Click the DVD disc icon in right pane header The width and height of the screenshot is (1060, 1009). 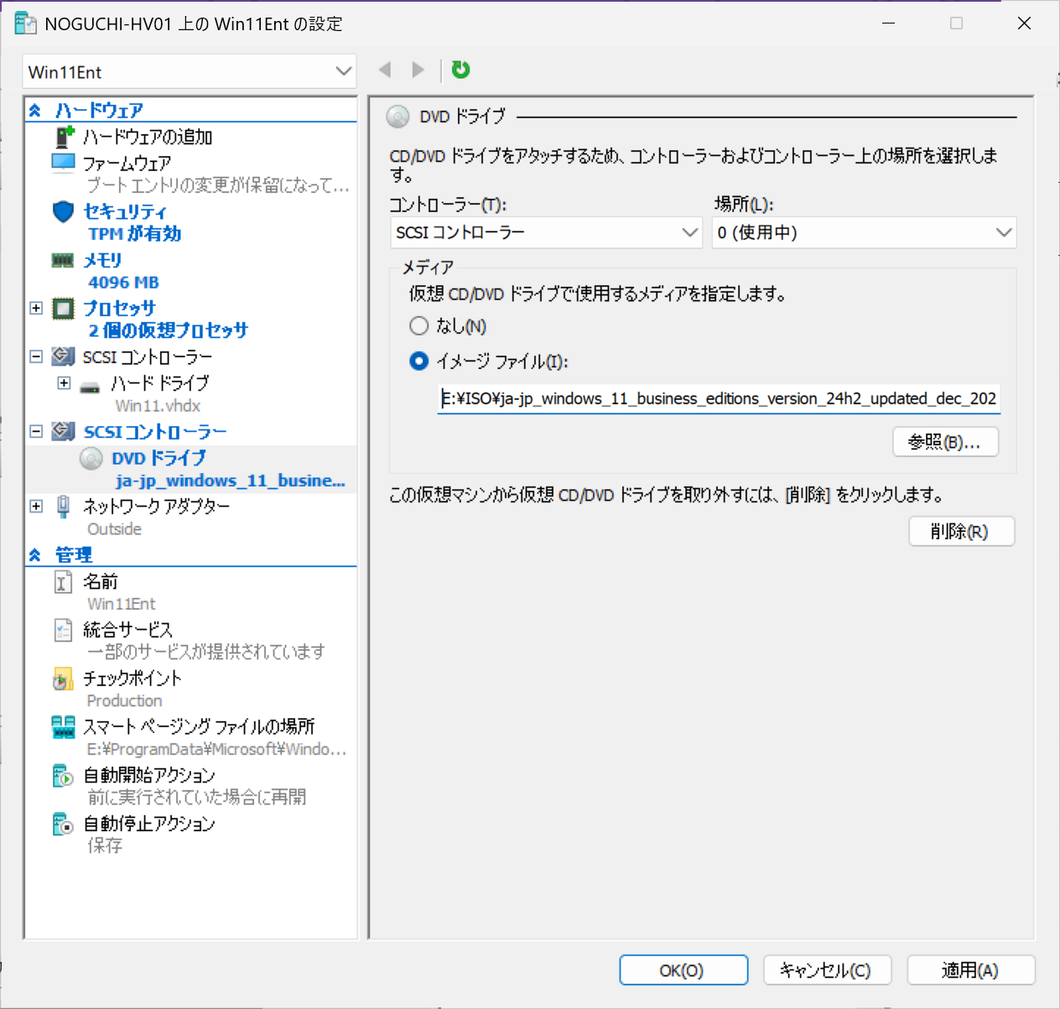pos(397,117)
